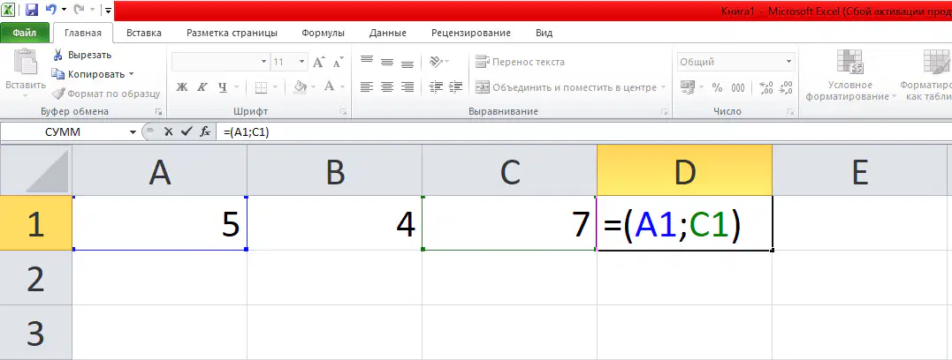Toggle Перенос текста wrap text
This screenshot has height=360, width=952.
(520, 62)
